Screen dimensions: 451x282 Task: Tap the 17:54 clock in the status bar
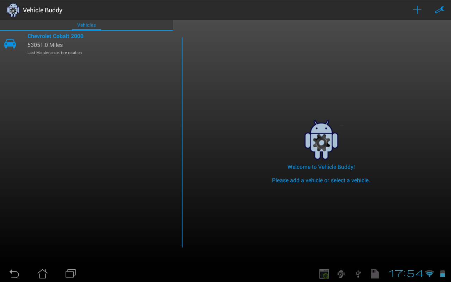406,274
